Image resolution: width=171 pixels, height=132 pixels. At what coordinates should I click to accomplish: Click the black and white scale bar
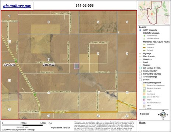[22, 125]
